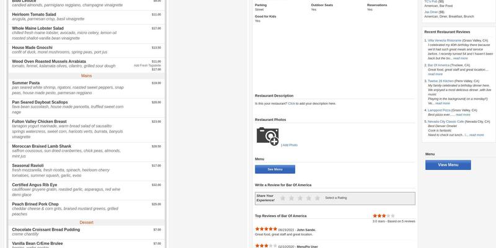Select the first rating star
The width and height of the screenshot is (496, 248).
click(x=283, y=198)
